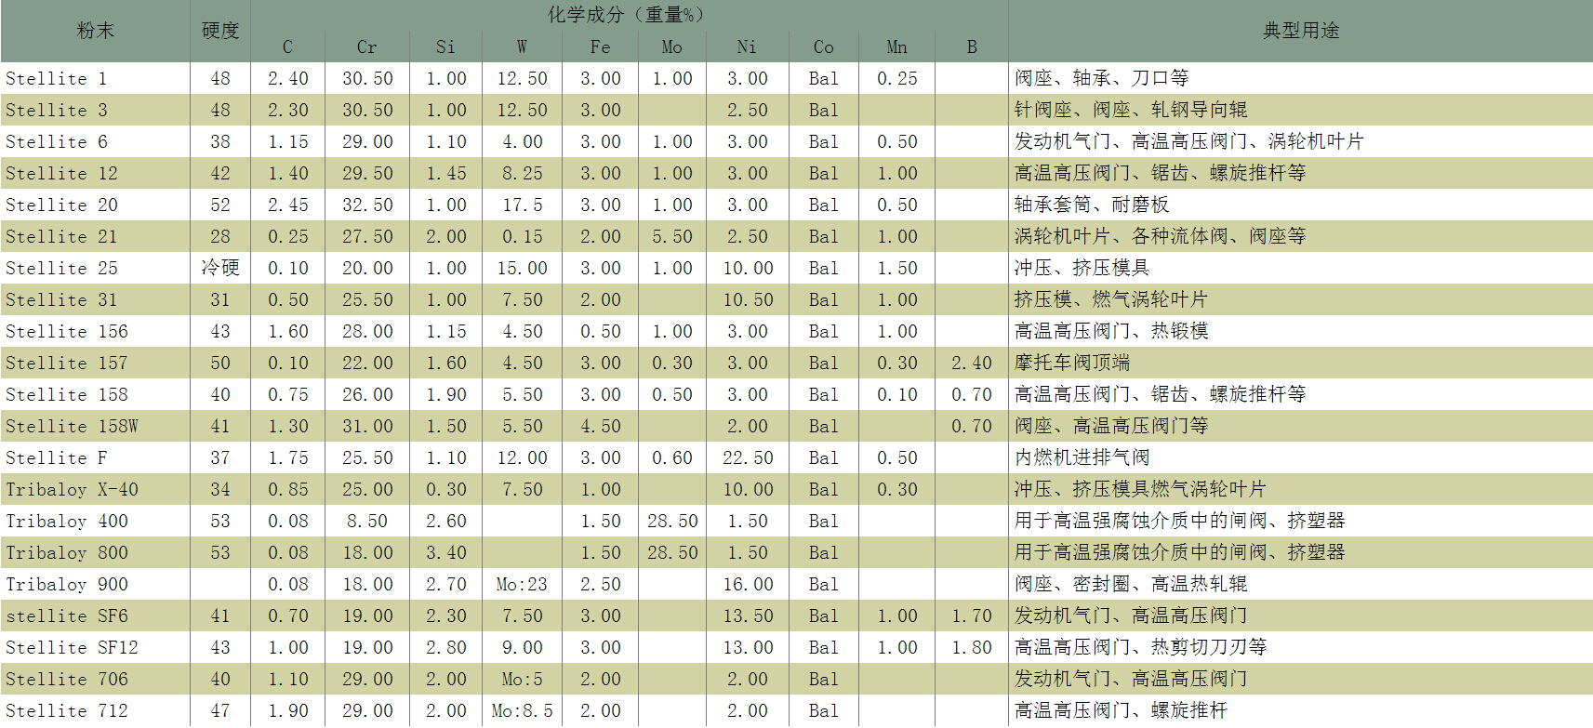Click the 22.50 nickel value for Stellite F
This screenshot has height=728, width=1593.
pyautogui.click(x=748, y=458)
